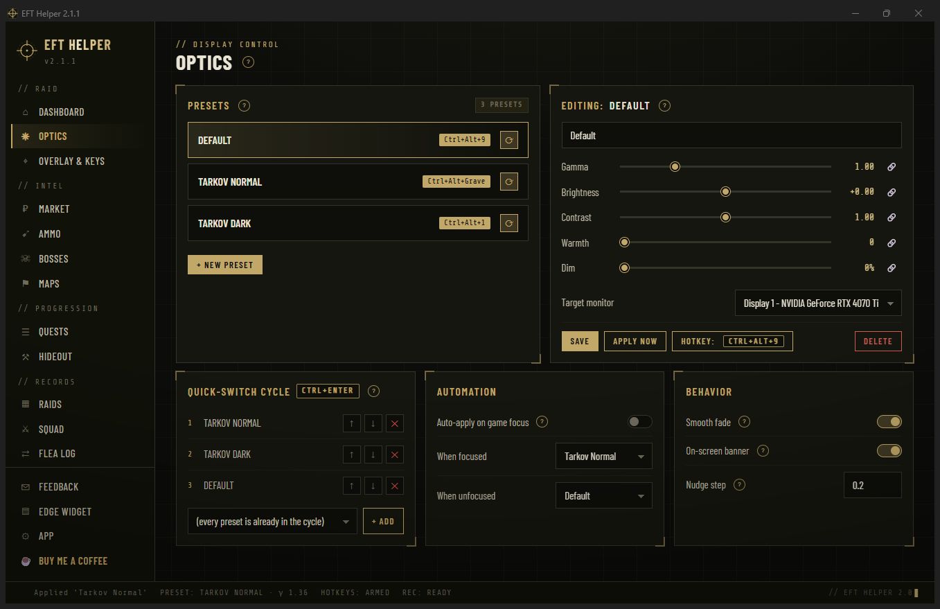Screen dimensions: 940x609
Task: Click the preset name input field
Action: (x=731, y=136)
